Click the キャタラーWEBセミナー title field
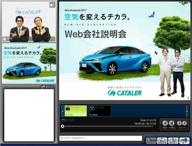The width and height of the screenshot is (192, 146). pos(101,138)
